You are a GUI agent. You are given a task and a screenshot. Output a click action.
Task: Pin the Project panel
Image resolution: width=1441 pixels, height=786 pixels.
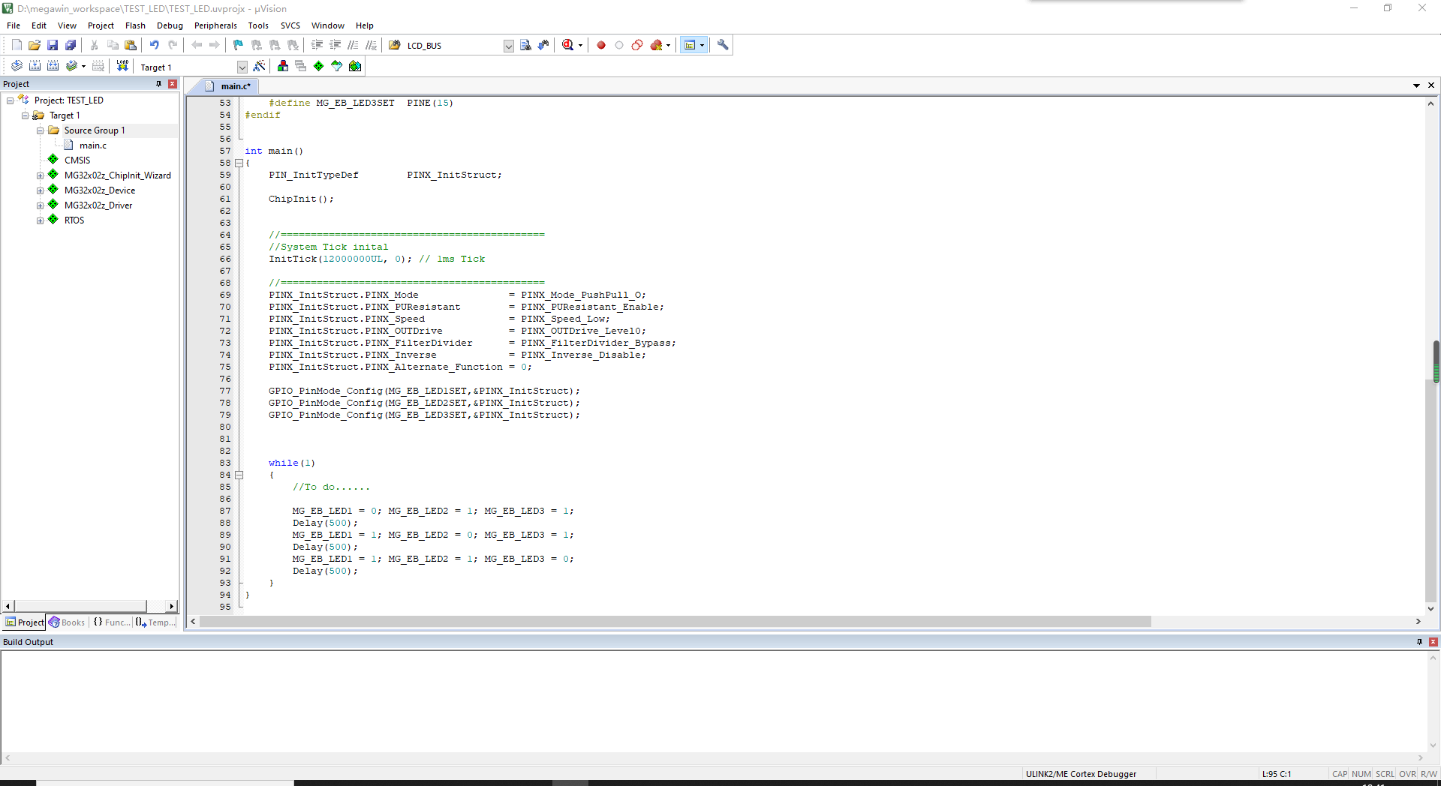tap(158, 84)
